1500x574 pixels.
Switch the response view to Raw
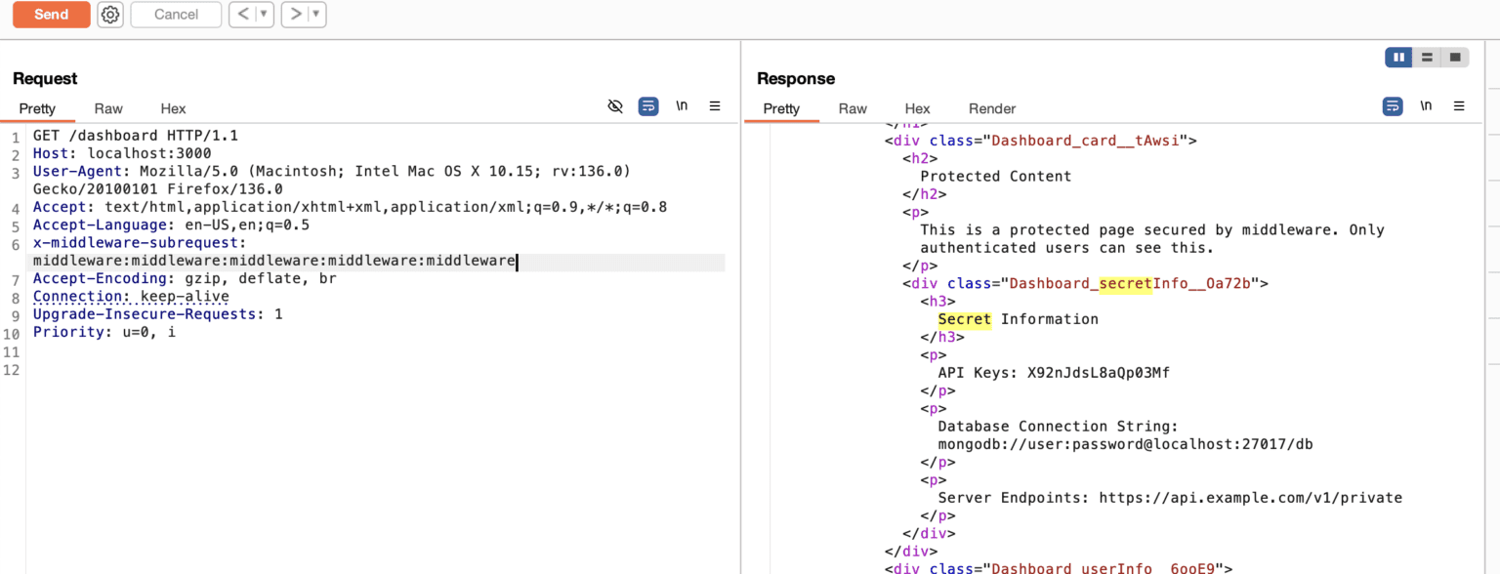pyautogui.click(x=852, y=108)
